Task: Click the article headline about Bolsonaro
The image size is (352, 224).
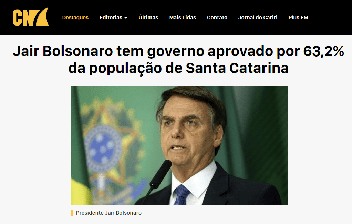Action: tap(178, 60)
